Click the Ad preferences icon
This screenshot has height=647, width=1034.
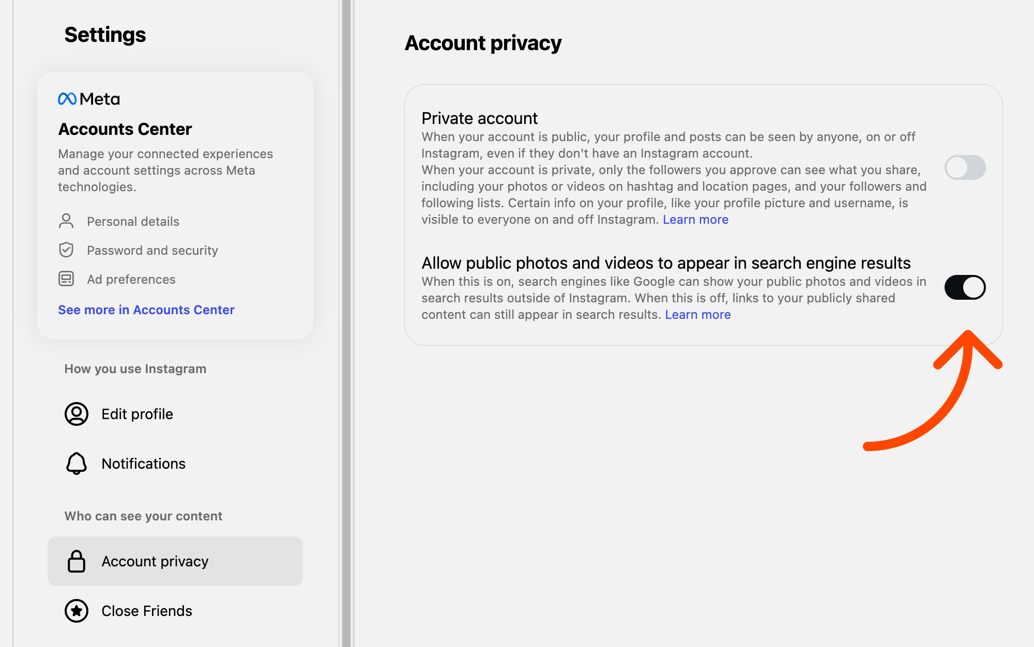pos(66,279)
